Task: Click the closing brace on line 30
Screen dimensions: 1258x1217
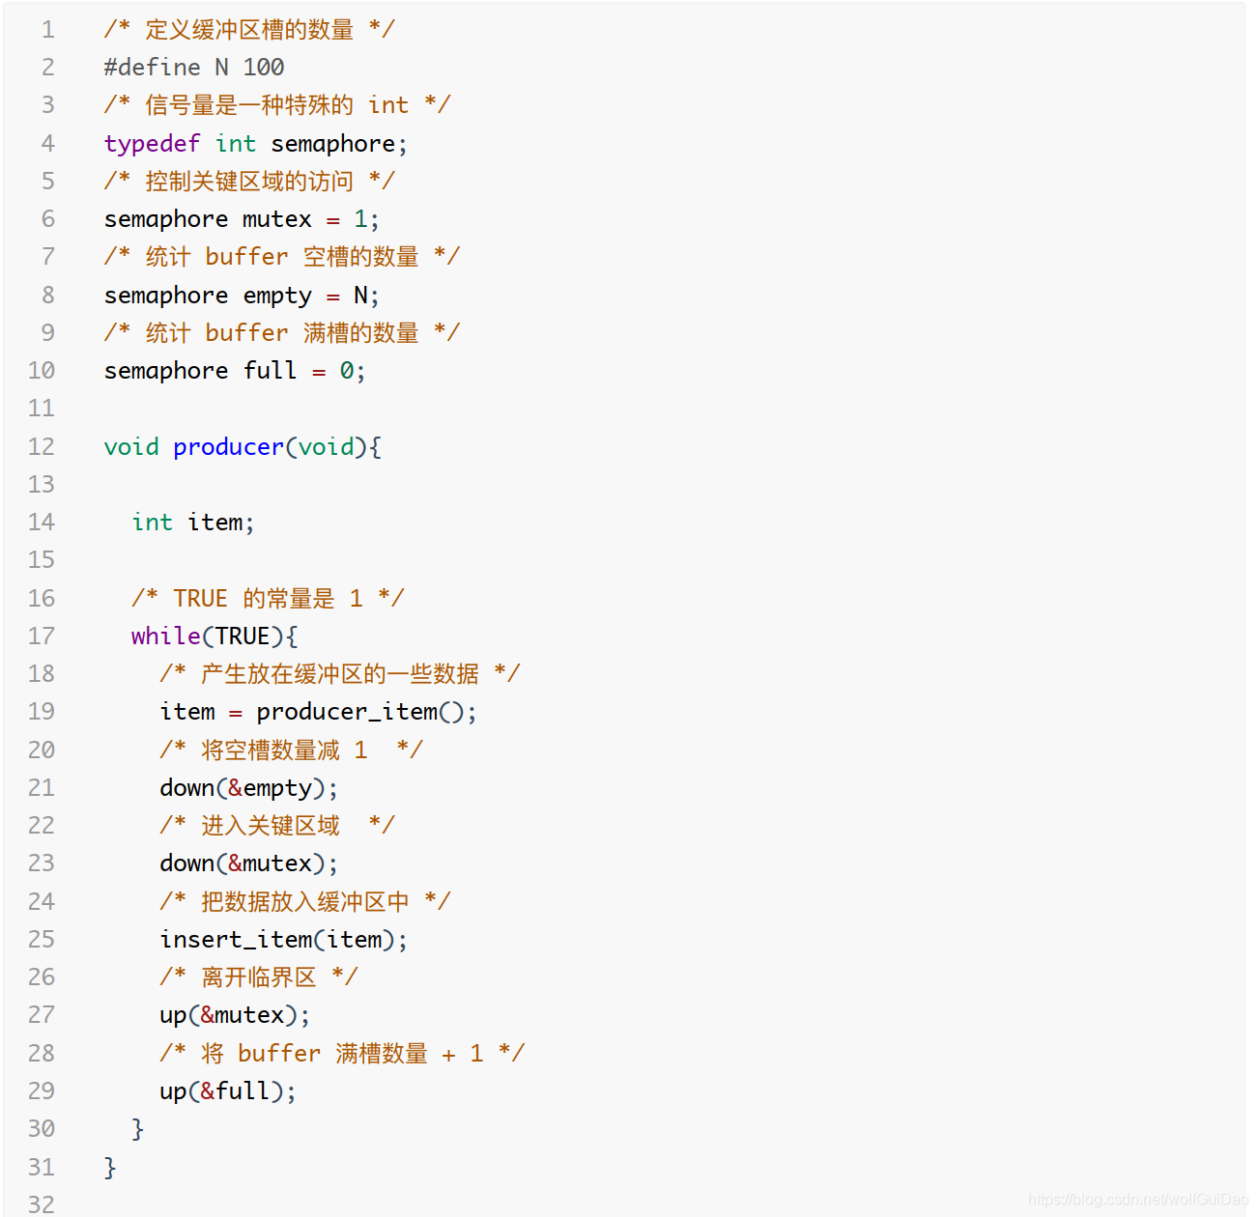Action: [138, 1129]
